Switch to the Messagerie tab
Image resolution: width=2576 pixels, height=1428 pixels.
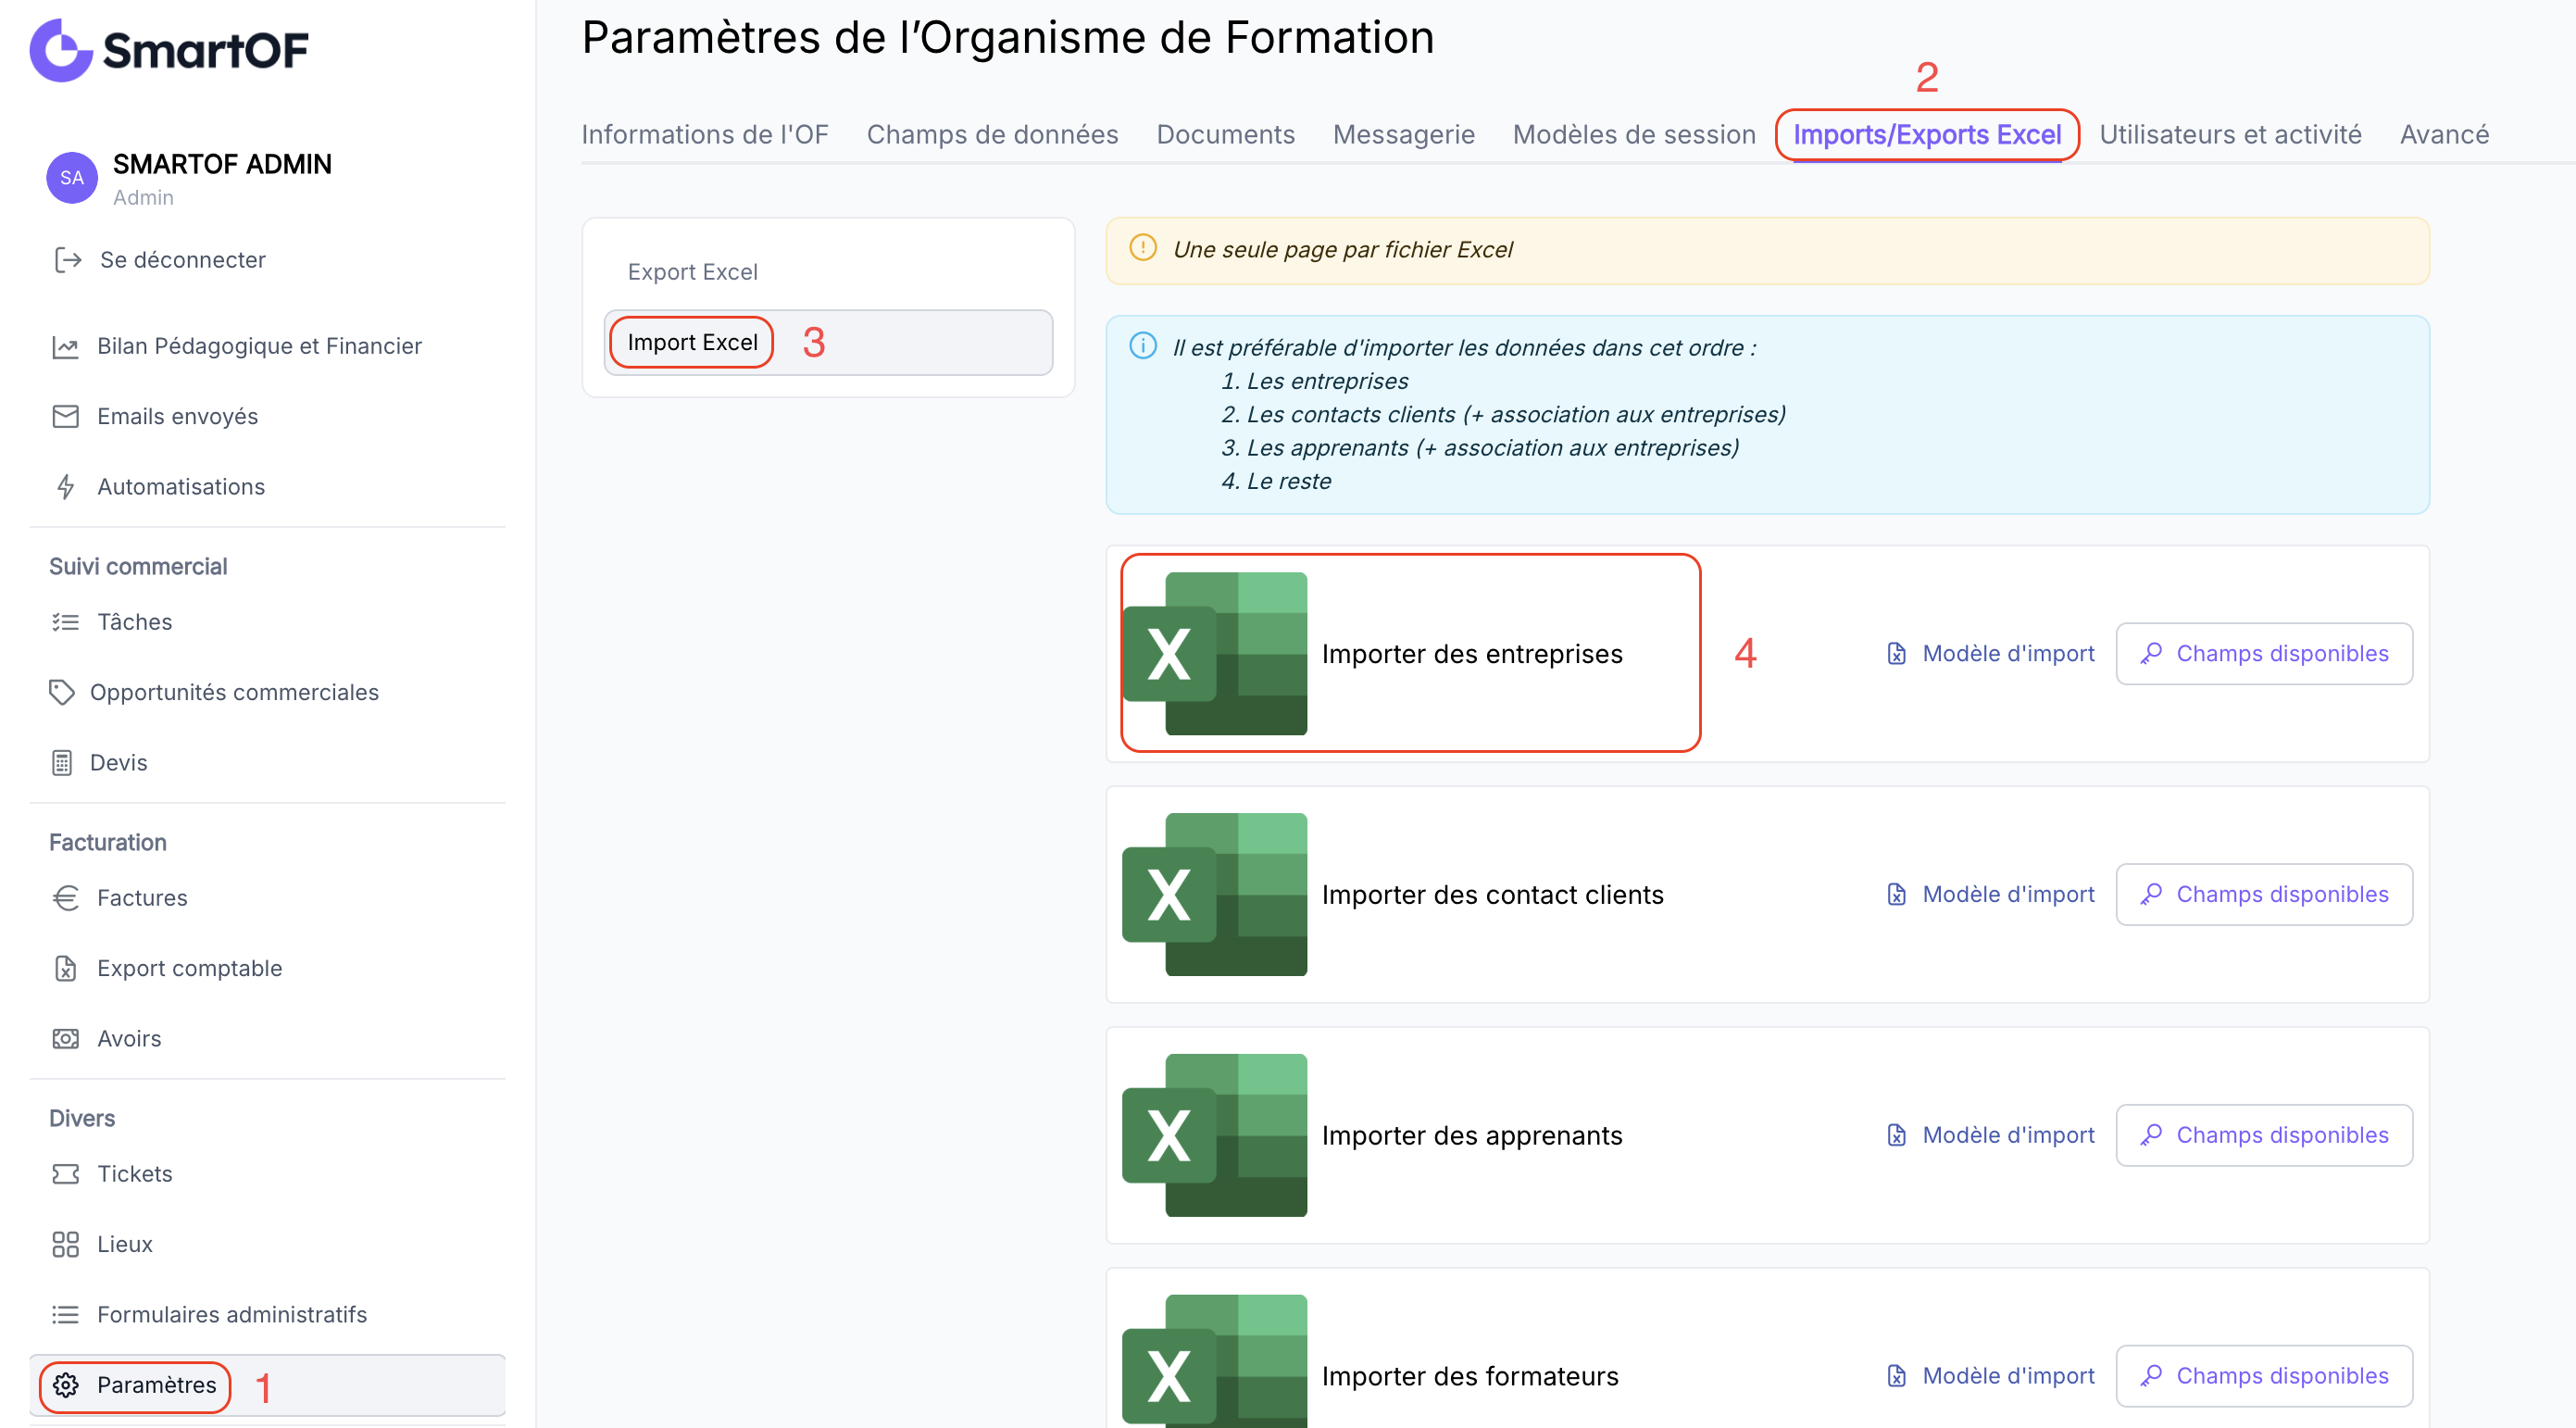tap(1403, 134)
